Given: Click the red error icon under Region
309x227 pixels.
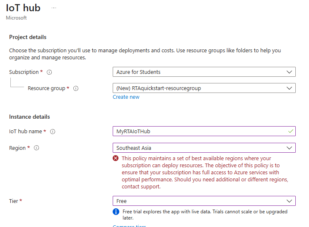Looking at the screenshot, I should (116, 158).
